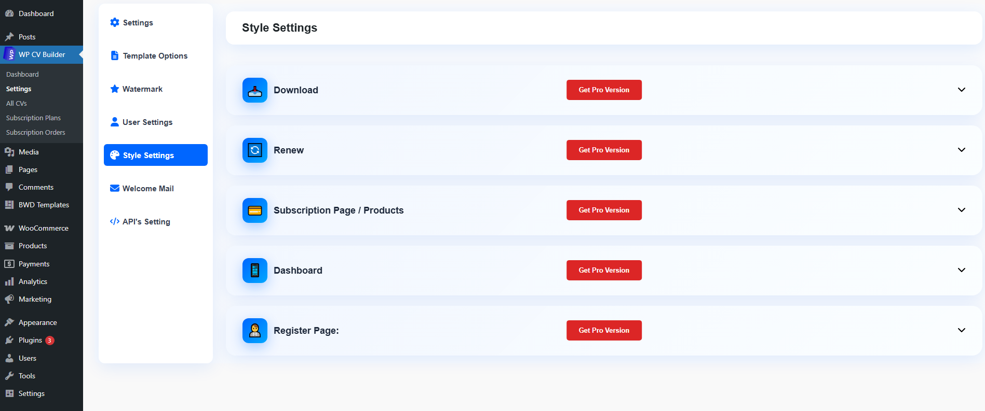Expand the Subscription Page / Products chevron
This screenshot has width=985, height=411.
point(962,210)
